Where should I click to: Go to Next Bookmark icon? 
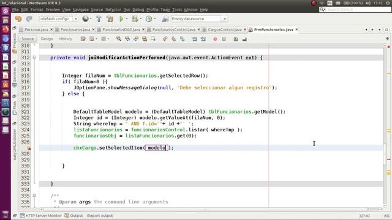tap(173, 39)
